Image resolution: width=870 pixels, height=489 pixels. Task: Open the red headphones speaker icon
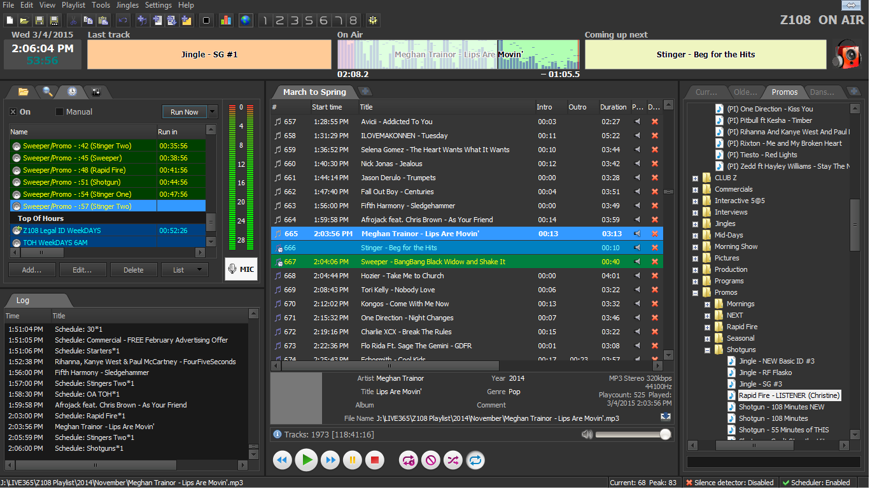(846, 55)
